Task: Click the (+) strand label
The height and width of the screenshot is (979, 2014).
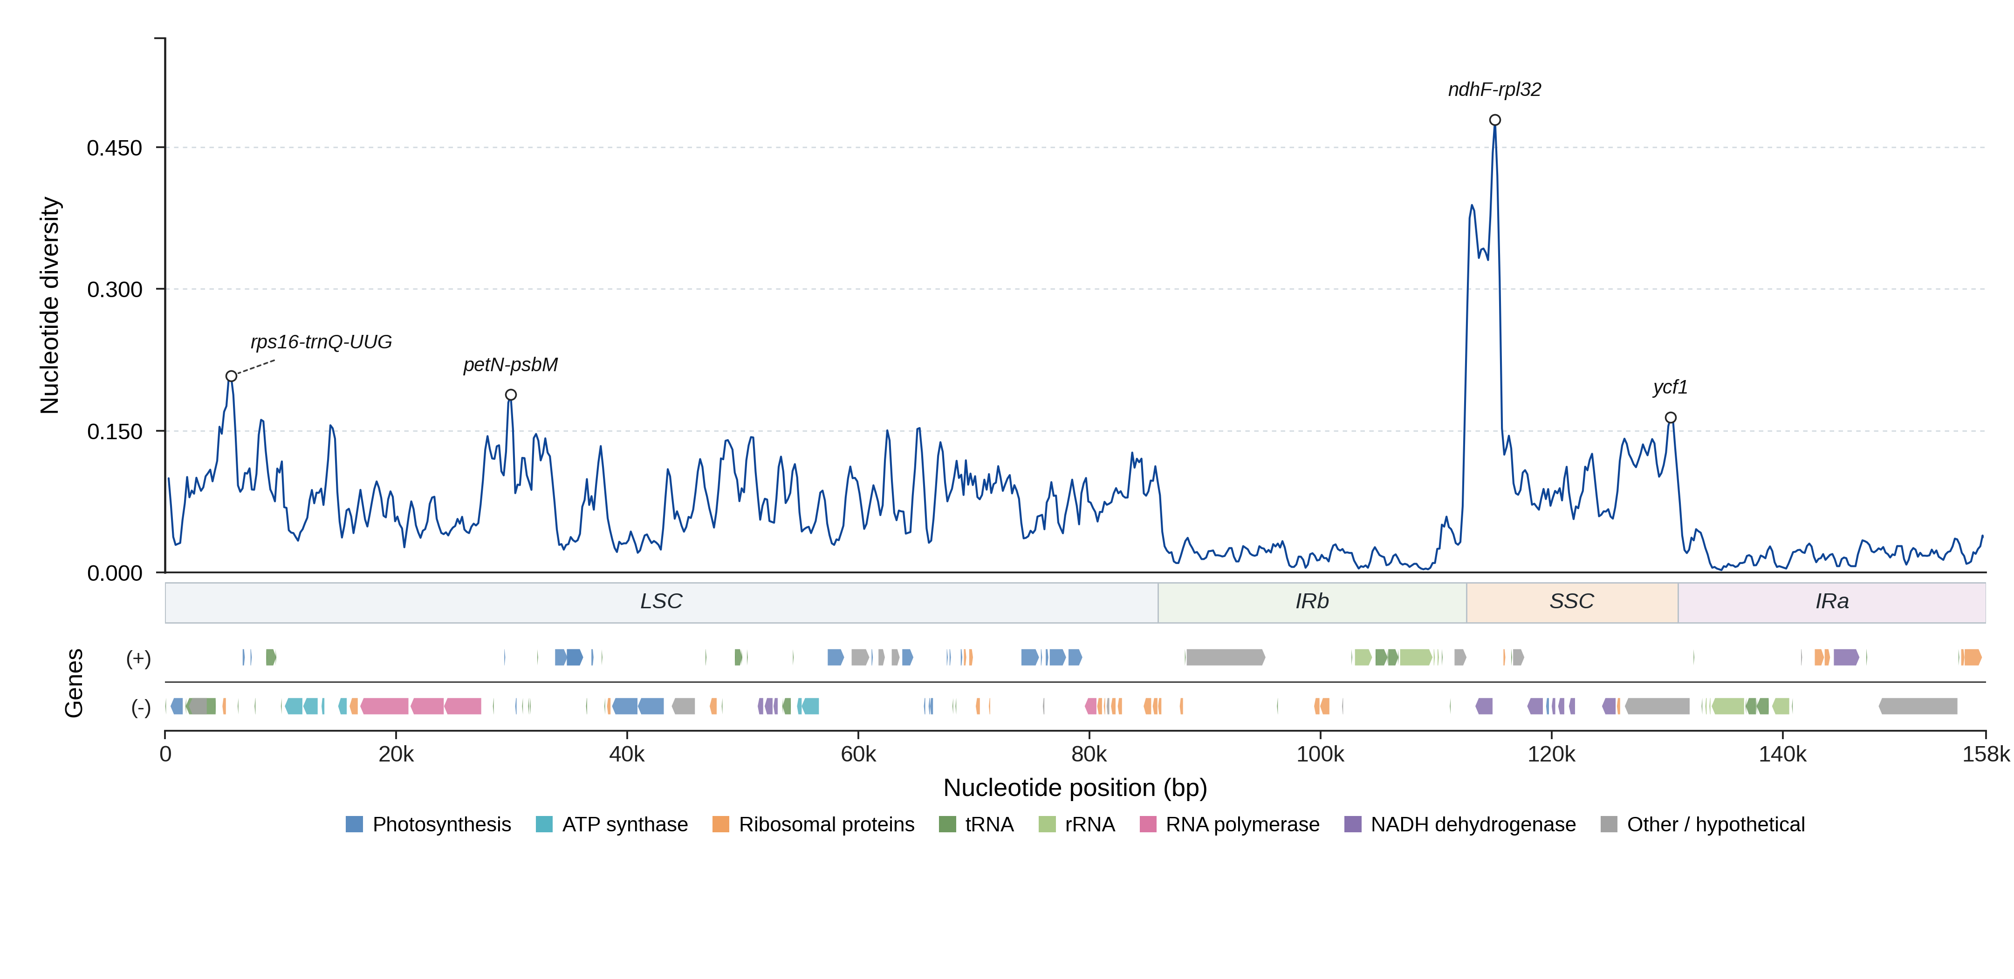Action: 138,659
